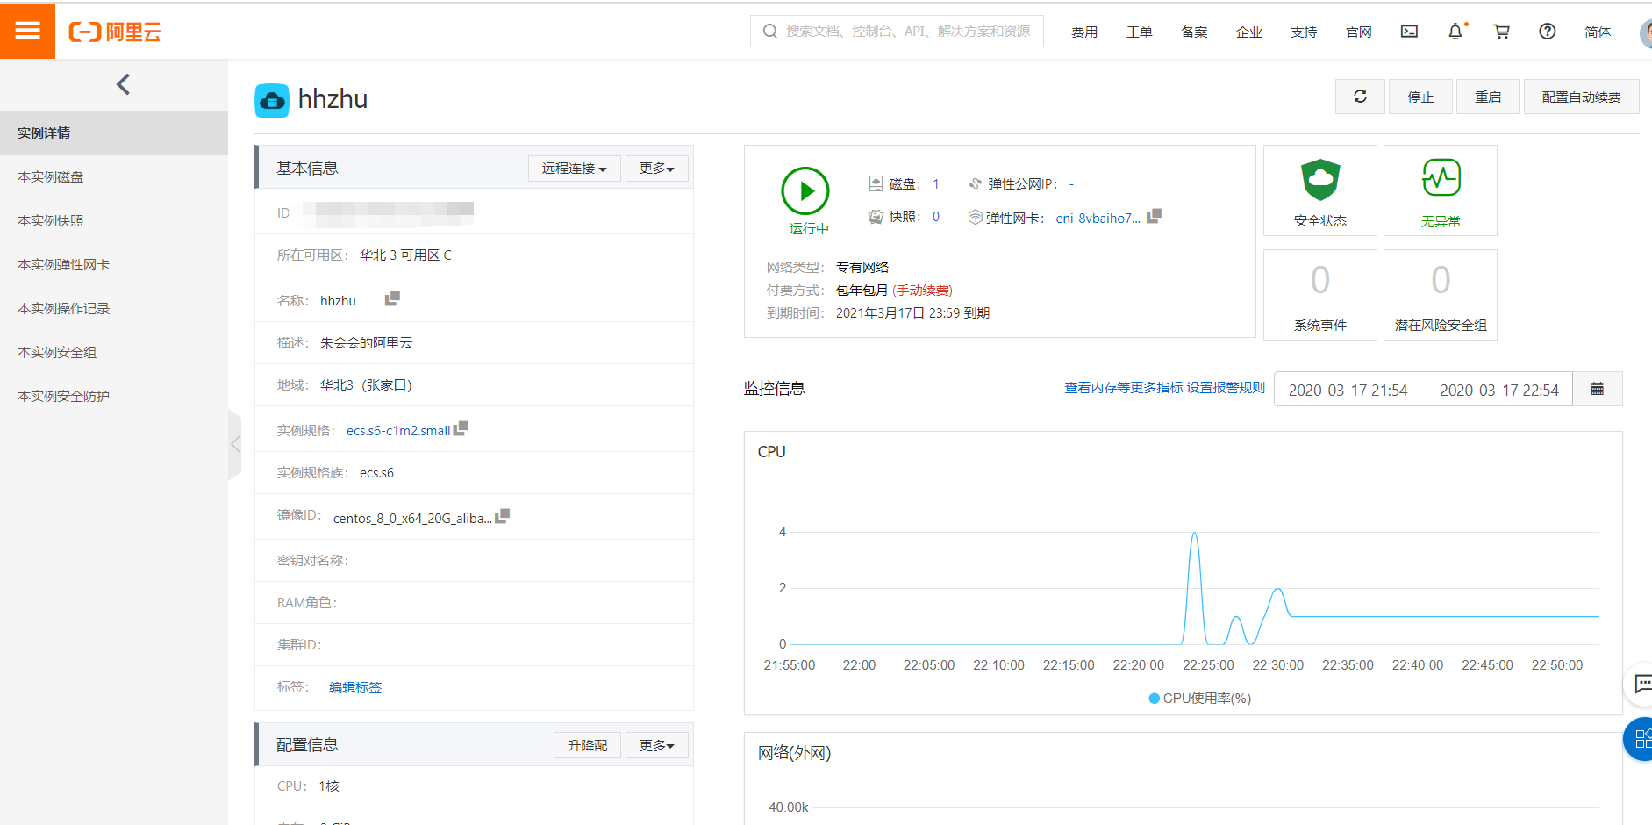Click the 华北 3 可用区 C text

pos(405,255)
